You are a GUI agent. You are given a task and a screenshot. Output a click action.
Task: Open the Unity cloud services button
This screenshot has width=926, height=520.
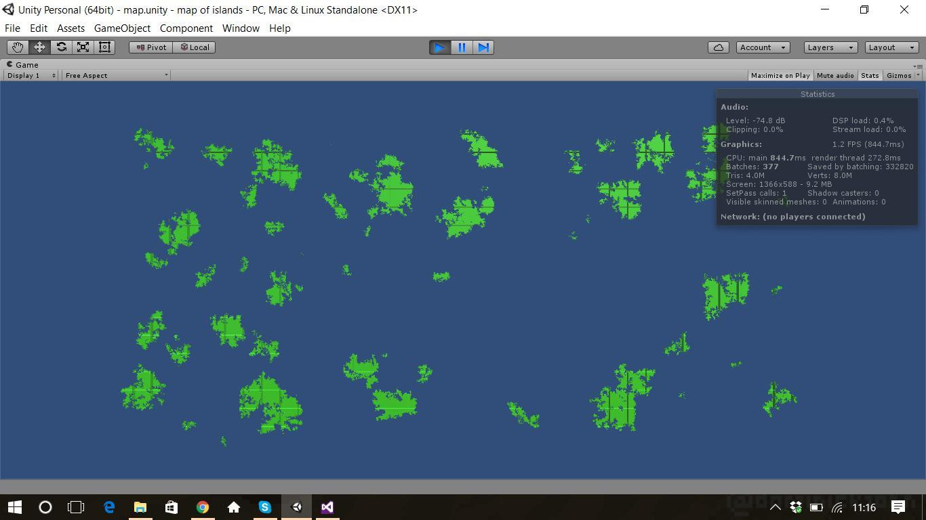[719, 47]
